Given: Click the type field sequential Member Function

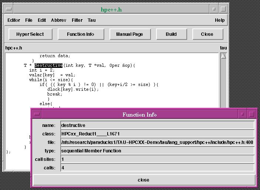Looking at the screenshot, I should pyautogui.click(x=157, y=151).
